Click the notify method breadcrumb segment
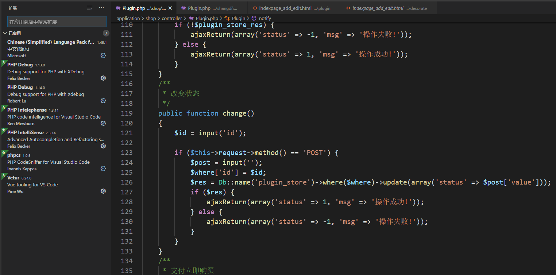Image resolution: width=556 pixels, height=275 pixels. coord(265,18)
